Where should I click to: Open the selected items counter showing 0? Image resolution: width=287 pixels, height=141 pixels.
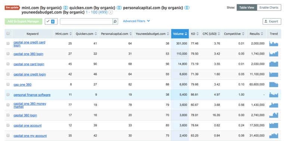[x=51, y=21]
